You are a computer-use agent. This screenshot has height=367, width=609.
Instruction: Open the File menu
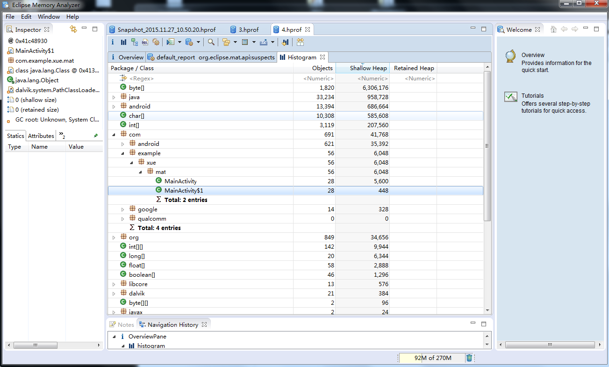click(10, 16)
